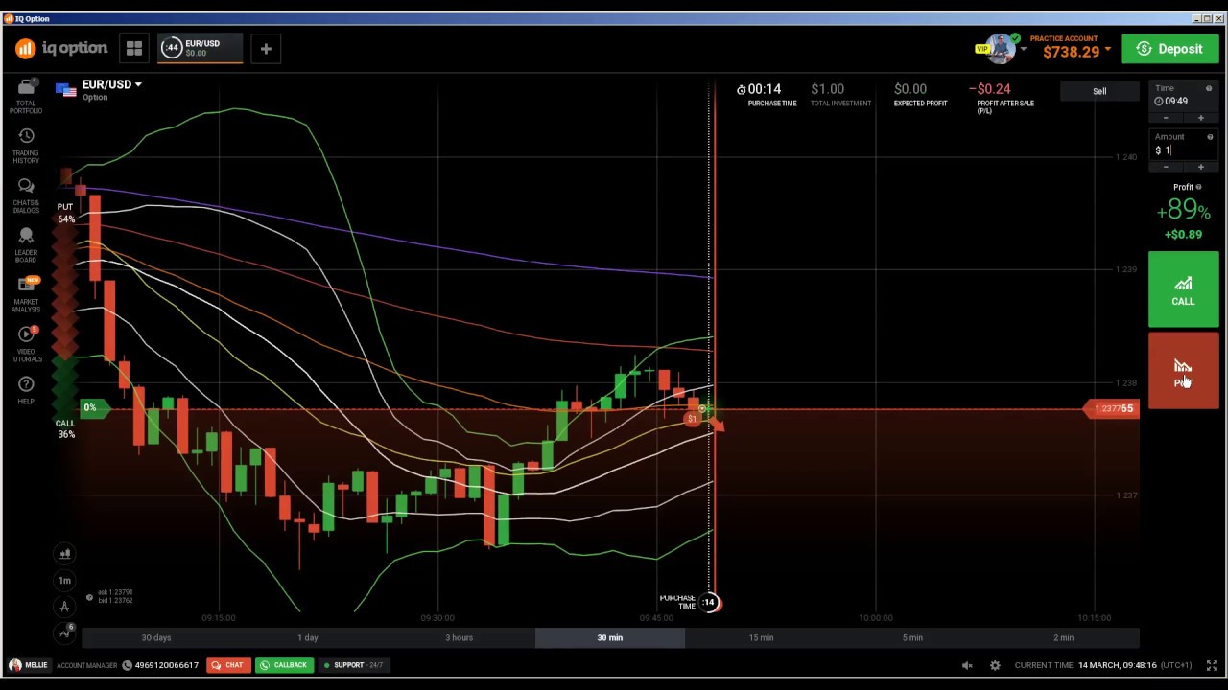Toggle fullscreen mode icon

(x=1212, y=665)
